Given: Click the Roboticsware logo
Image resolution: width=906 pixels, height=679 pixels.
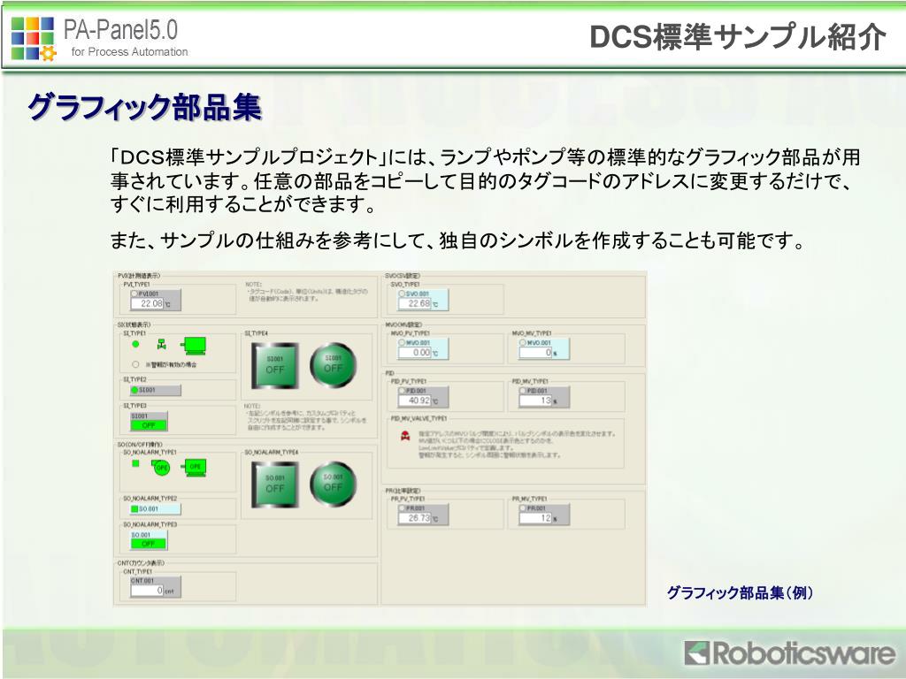Looking at the screenshot, I should pos(790,653).
